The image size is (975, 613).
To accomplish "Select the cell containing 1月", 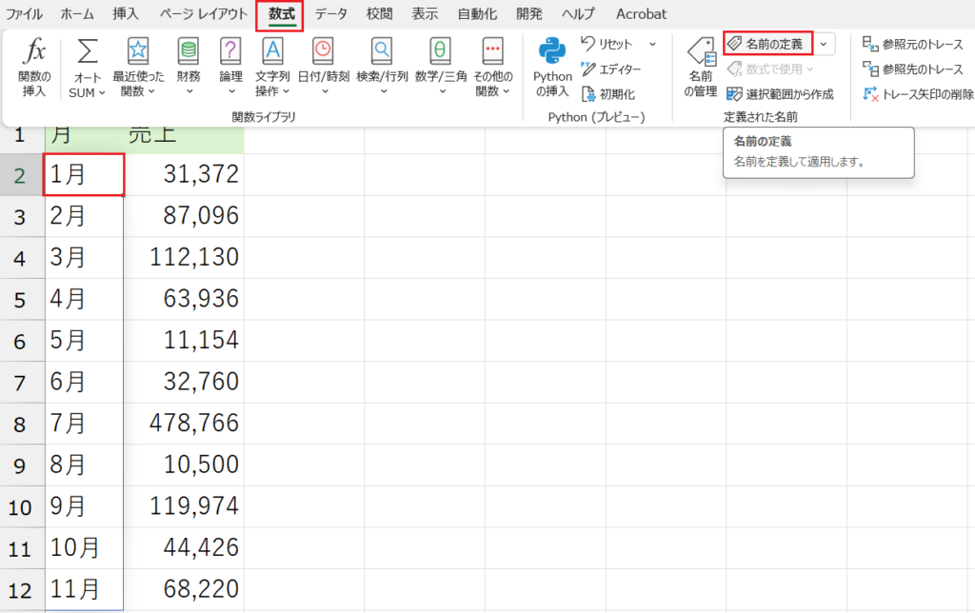I will pyautogui.click(x=81, y=175).
